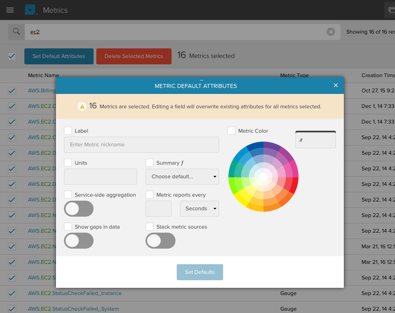Turn on Stack metric sources switch
395x313 pixels.
[x=160, y=241]
